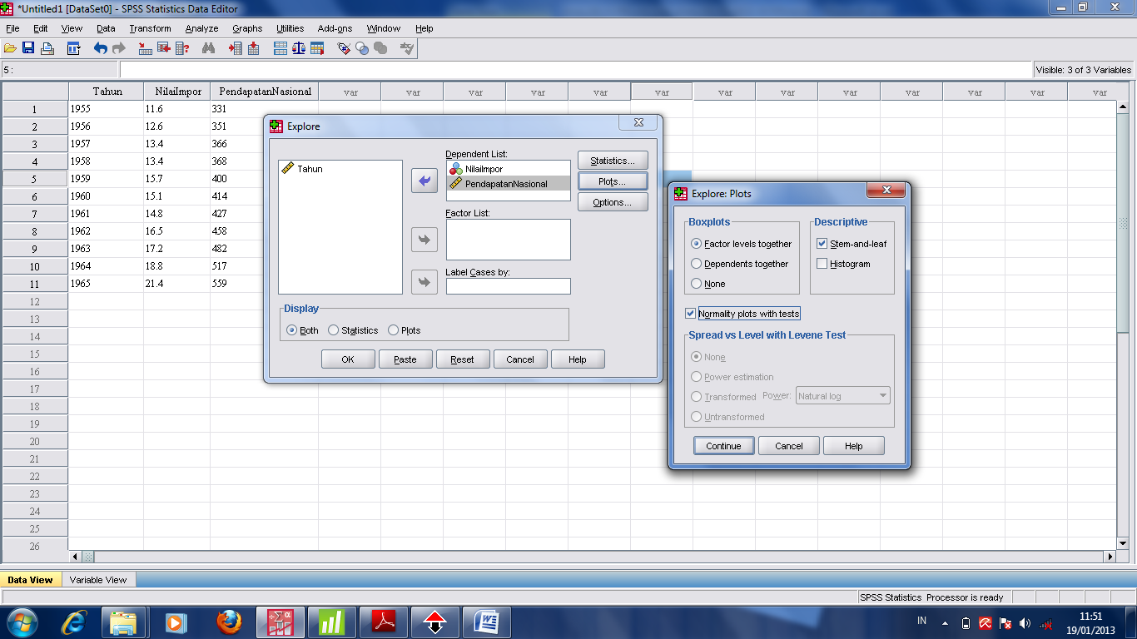Move variable with the Dependent List arrow button
The image size is (1137, 639).
point(425,181)
